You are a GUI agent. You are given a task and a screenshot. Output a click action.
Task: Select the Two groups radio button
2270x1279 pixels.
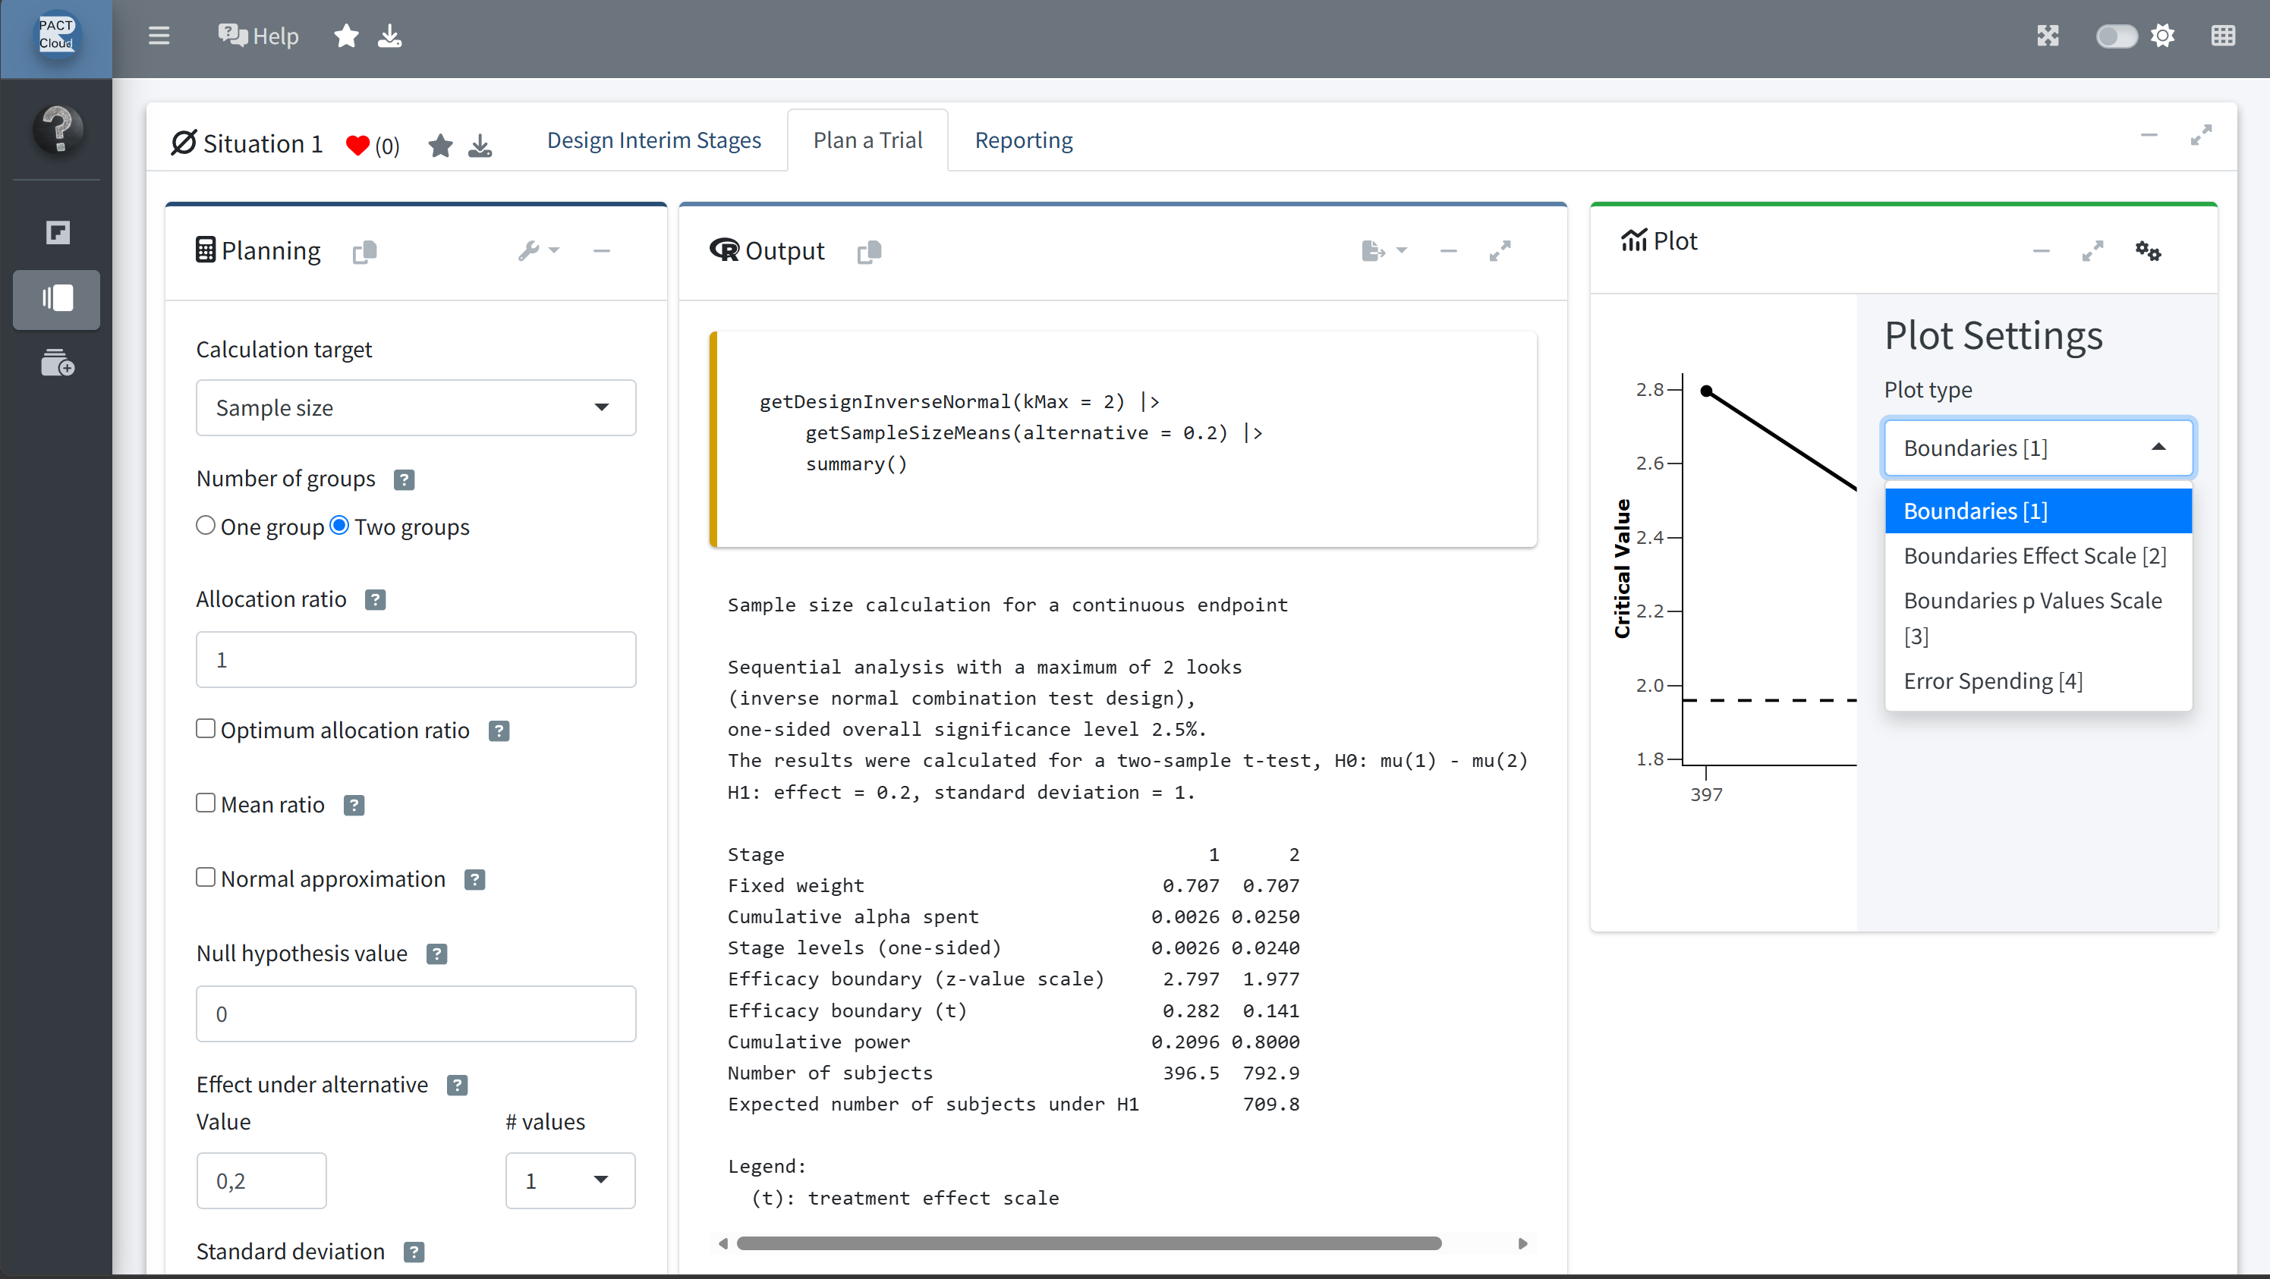(339, 526)
